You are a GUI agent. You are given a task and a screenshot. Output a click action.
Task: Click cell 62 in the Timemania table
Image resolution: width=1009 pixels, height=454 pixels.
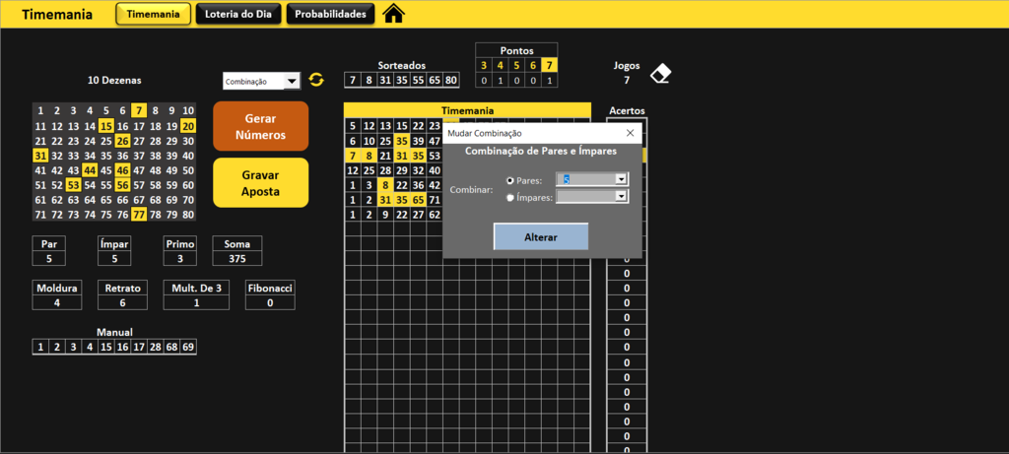point(435,215)
